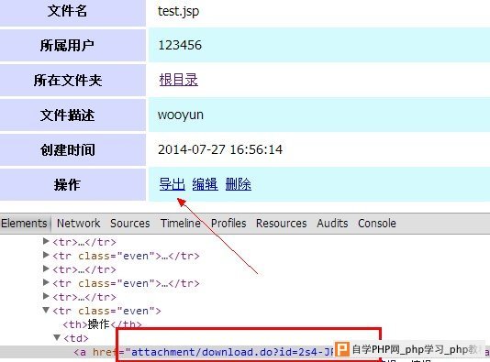Open the Audits tab
Viewport: 490px width, 362px height.
tap(332, 224)
